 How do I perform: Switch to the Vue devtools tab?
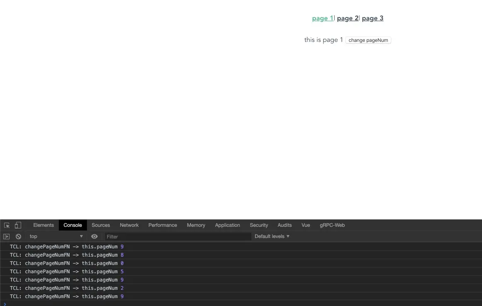point(306,225)
